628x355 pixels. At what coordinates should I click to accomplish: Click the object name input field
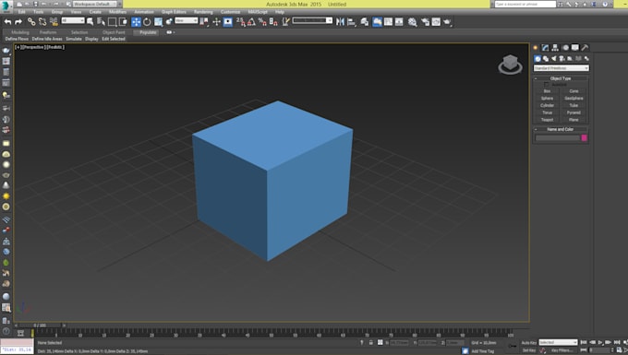coord(558,138)
